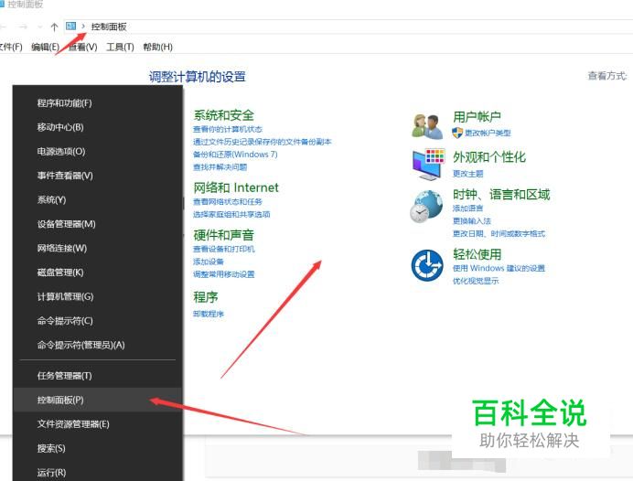Image resolution: width=633 pixels, height=481 pixels.
Task: Open the 网络和 Internet category
Action: coord(236,187)
